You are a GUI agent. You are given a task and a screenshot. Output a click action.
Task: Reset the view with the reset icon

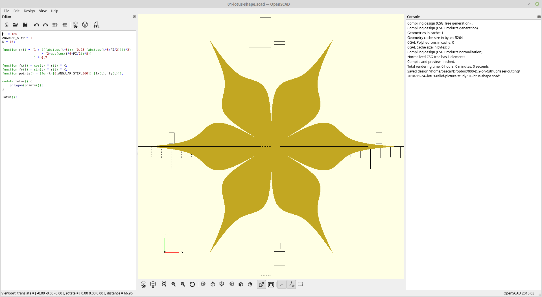coord(192,284)
